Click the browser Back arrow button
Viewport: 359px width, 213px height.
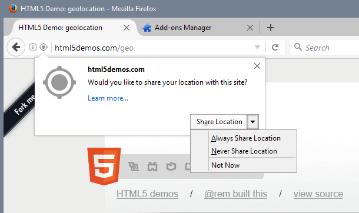point(16,47)
